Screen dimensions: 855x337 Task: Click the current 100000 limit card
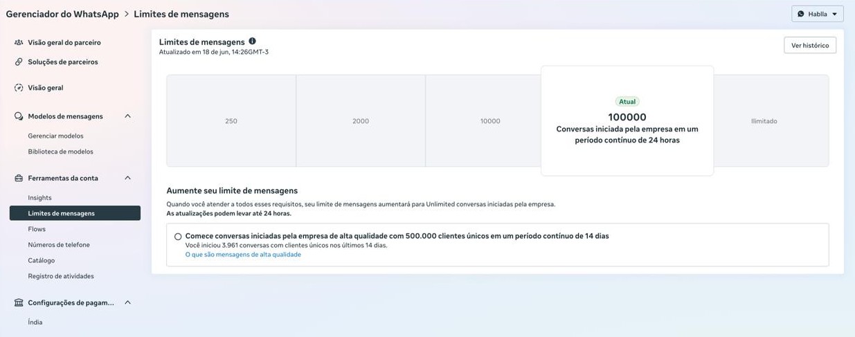(x=627, y=121)
